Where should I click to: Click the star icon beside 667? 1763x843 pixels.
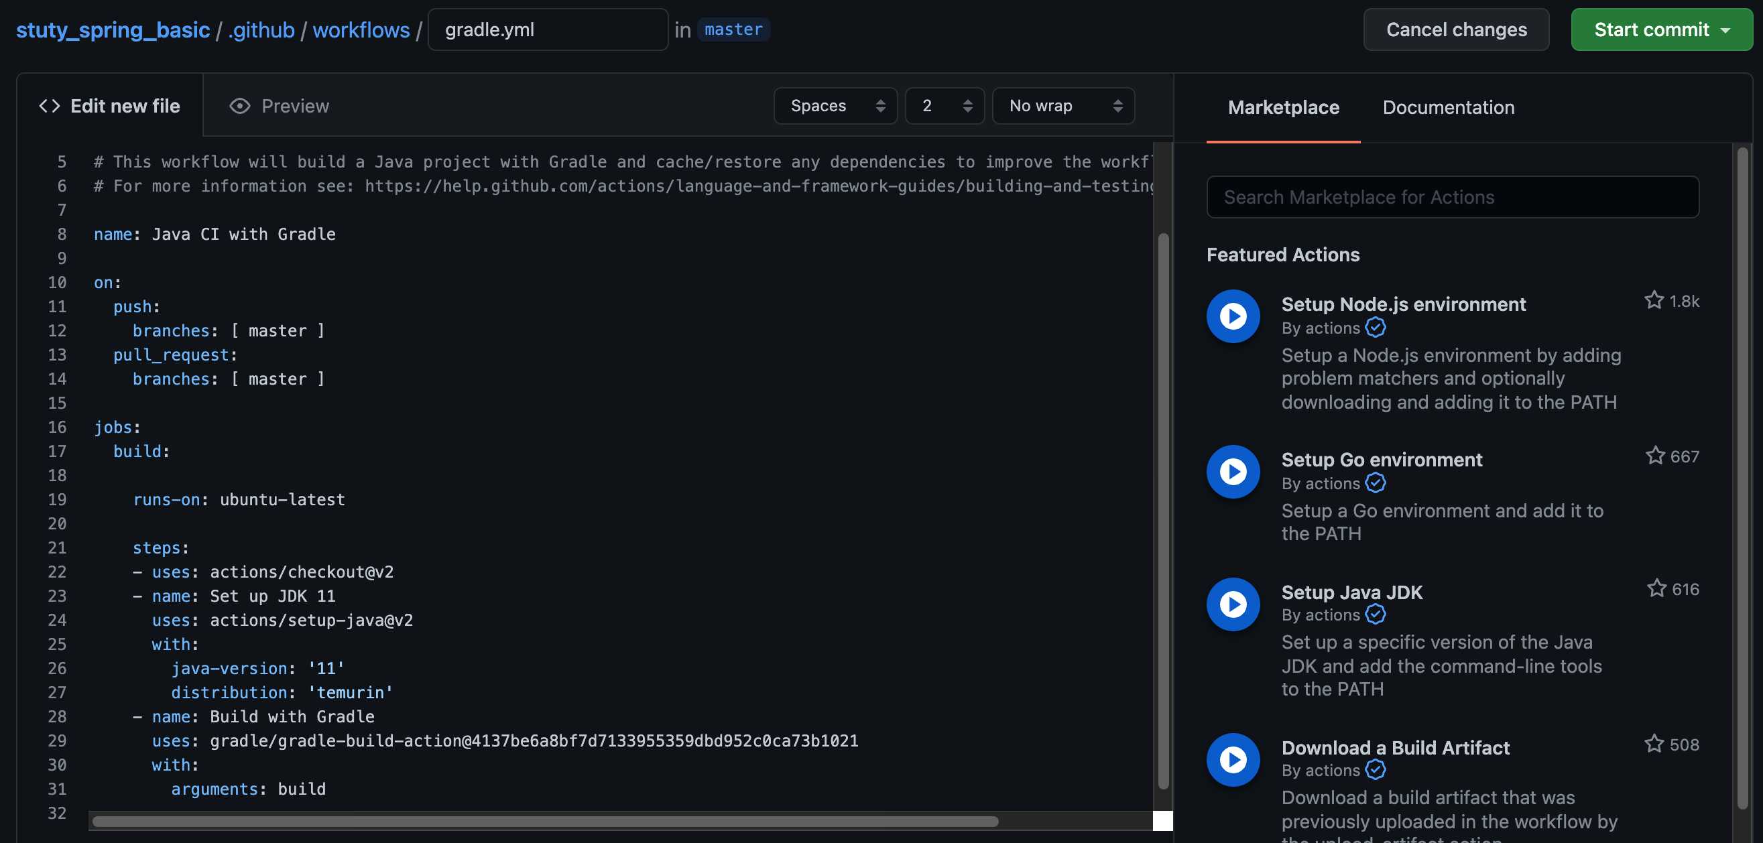tap(1655, 456)
